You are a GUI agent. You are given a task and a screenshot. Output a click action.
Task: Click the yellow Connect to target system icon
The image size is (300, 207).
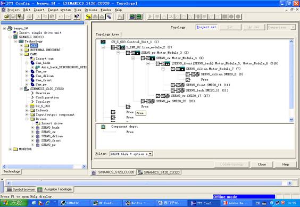point(88,16)
